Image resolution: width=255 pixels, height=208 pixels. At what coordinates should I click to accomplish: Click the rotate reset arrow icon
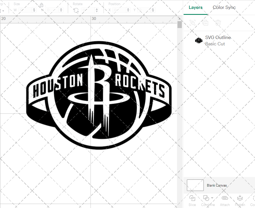(76, 10)
